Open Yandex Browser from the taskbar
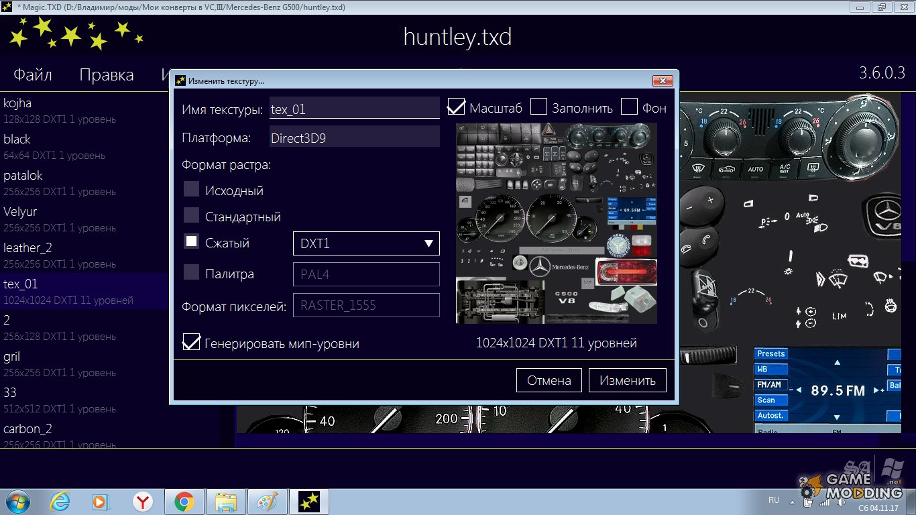 [143, 502]
